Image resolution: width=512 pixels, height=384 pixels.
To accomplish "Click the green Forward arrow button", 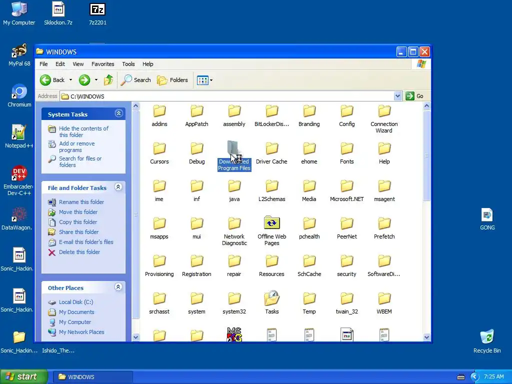I will click(x=84, y=80).
